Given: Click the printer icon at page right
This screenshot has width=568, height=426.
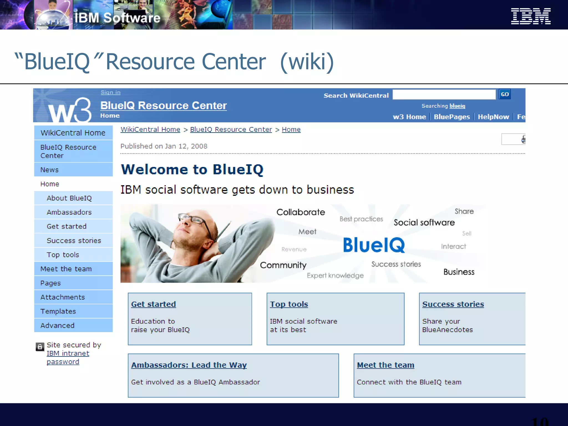Looking at the screenshot, I should (x=523, y=139).
